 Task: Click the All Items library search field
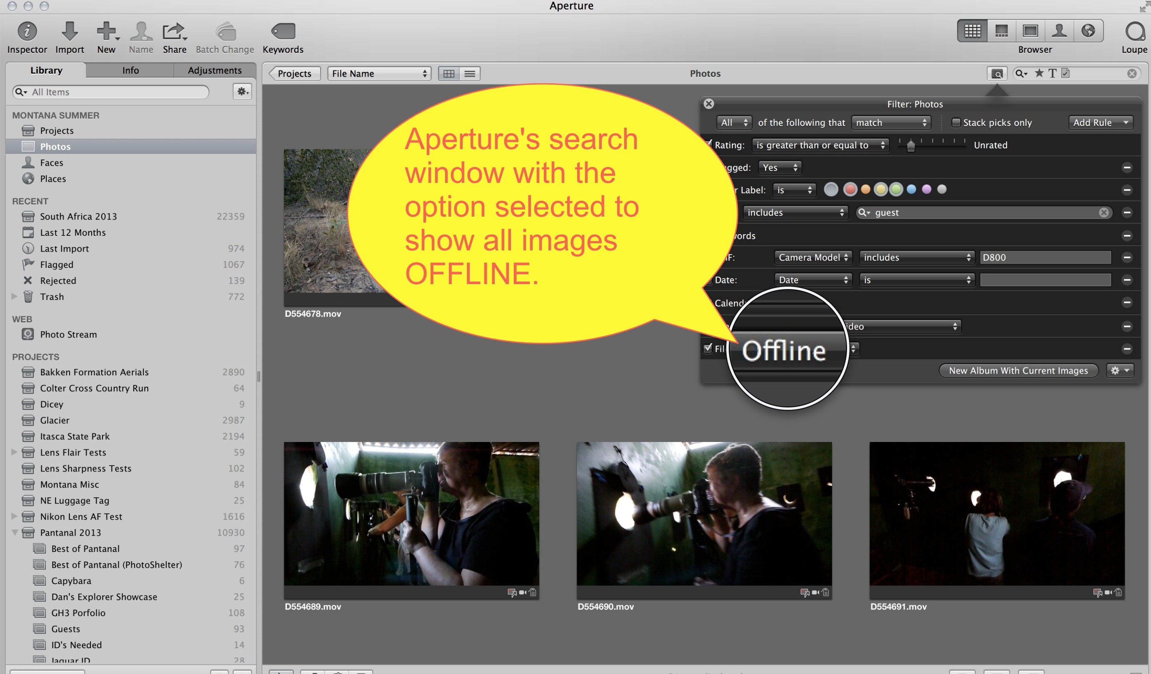pos(111,92)
